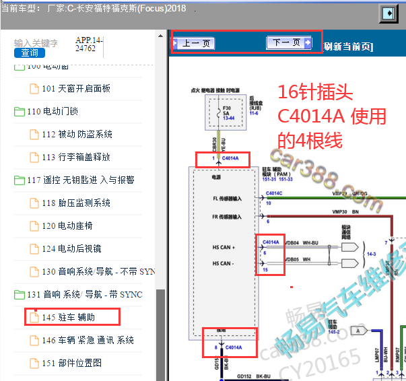Open 146 车辆 紧急 通讯 系统 page
Screen dimensions: 406x381
[88, 340]
